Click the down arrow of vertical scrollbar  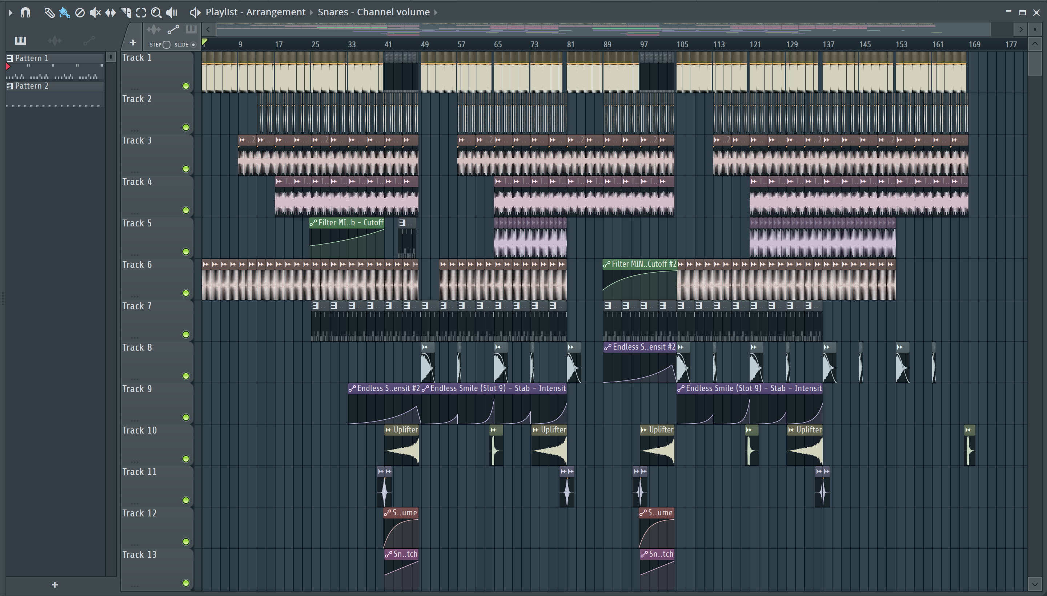tap(1035, 584)
